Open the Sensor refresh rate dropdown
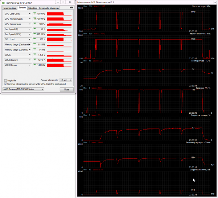The width and height of the screenshot is (218, 198). point(66,80)
